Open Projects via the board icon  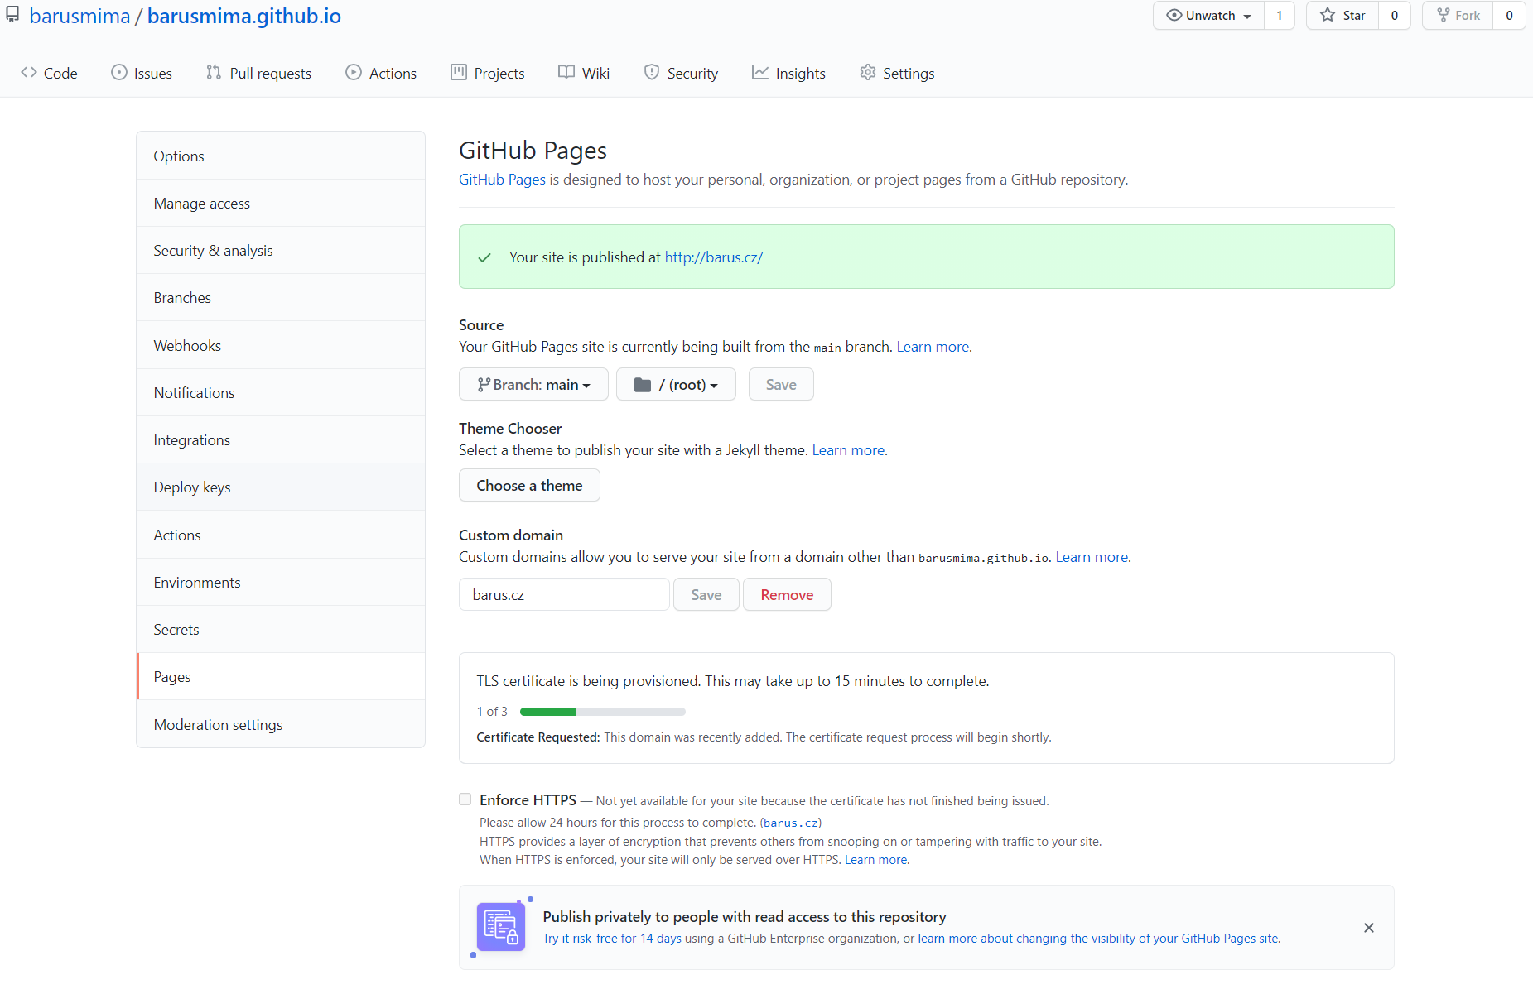pos(459,73)
